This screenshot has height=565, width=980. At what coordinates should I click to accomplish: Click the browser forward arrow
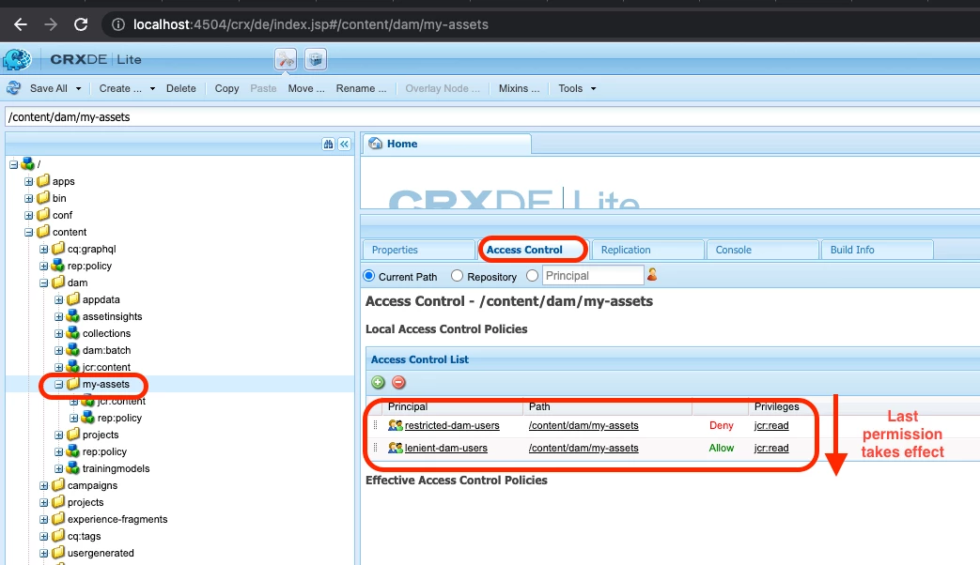[51, 24]
